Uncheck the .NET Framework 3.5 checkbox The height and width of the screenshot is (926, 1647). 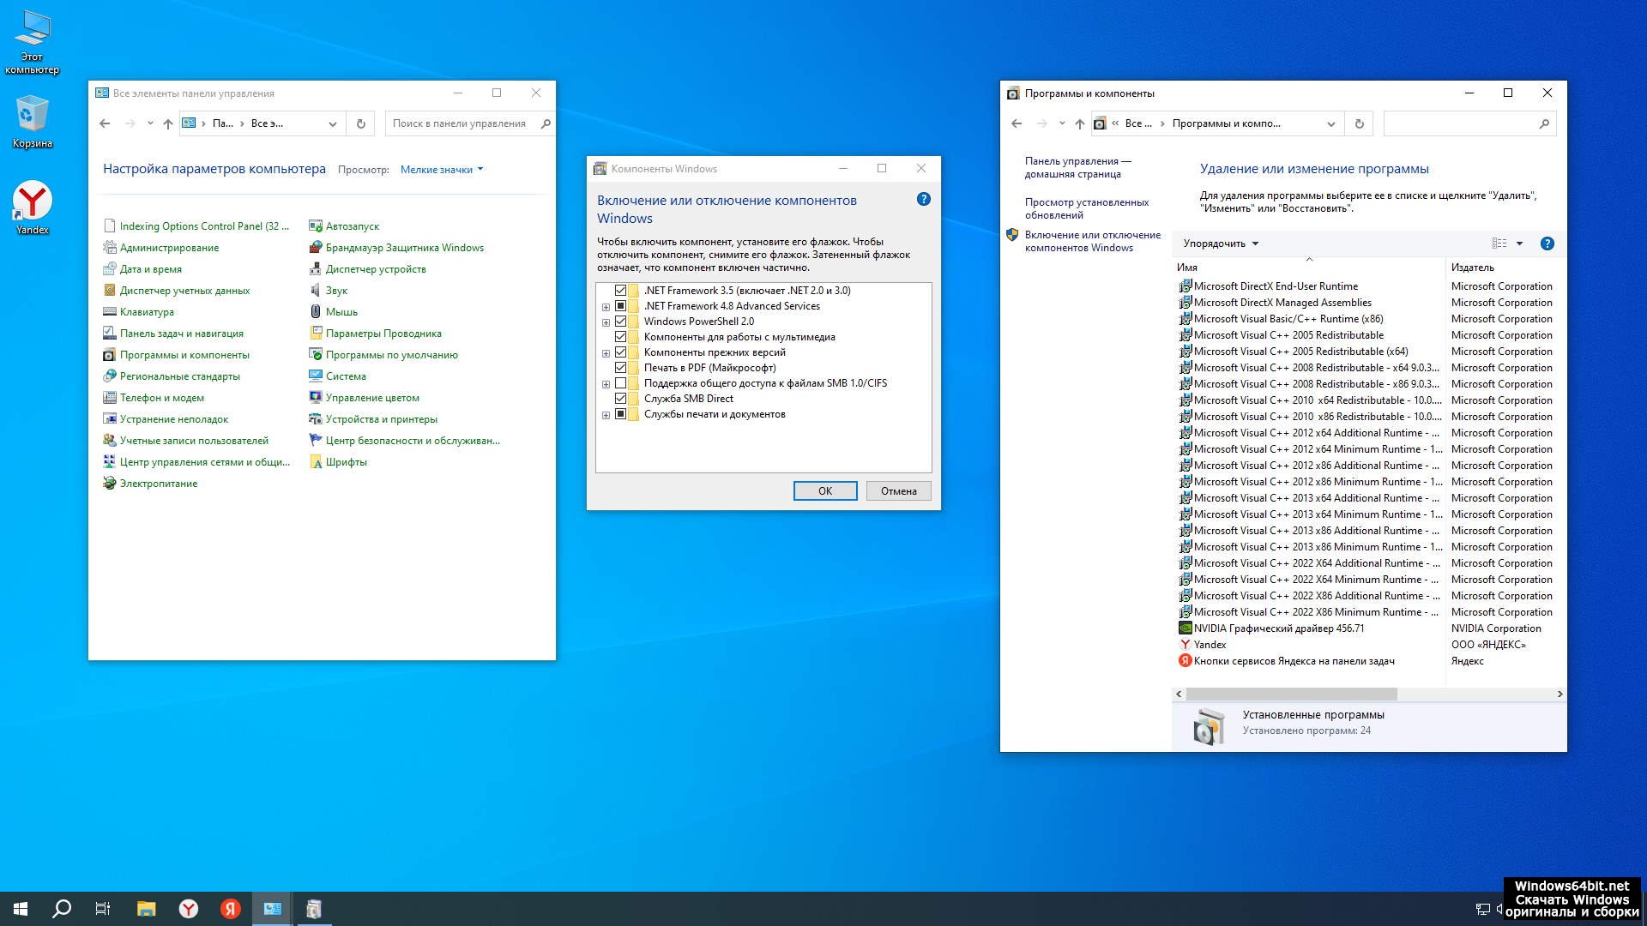click(620, 291)
